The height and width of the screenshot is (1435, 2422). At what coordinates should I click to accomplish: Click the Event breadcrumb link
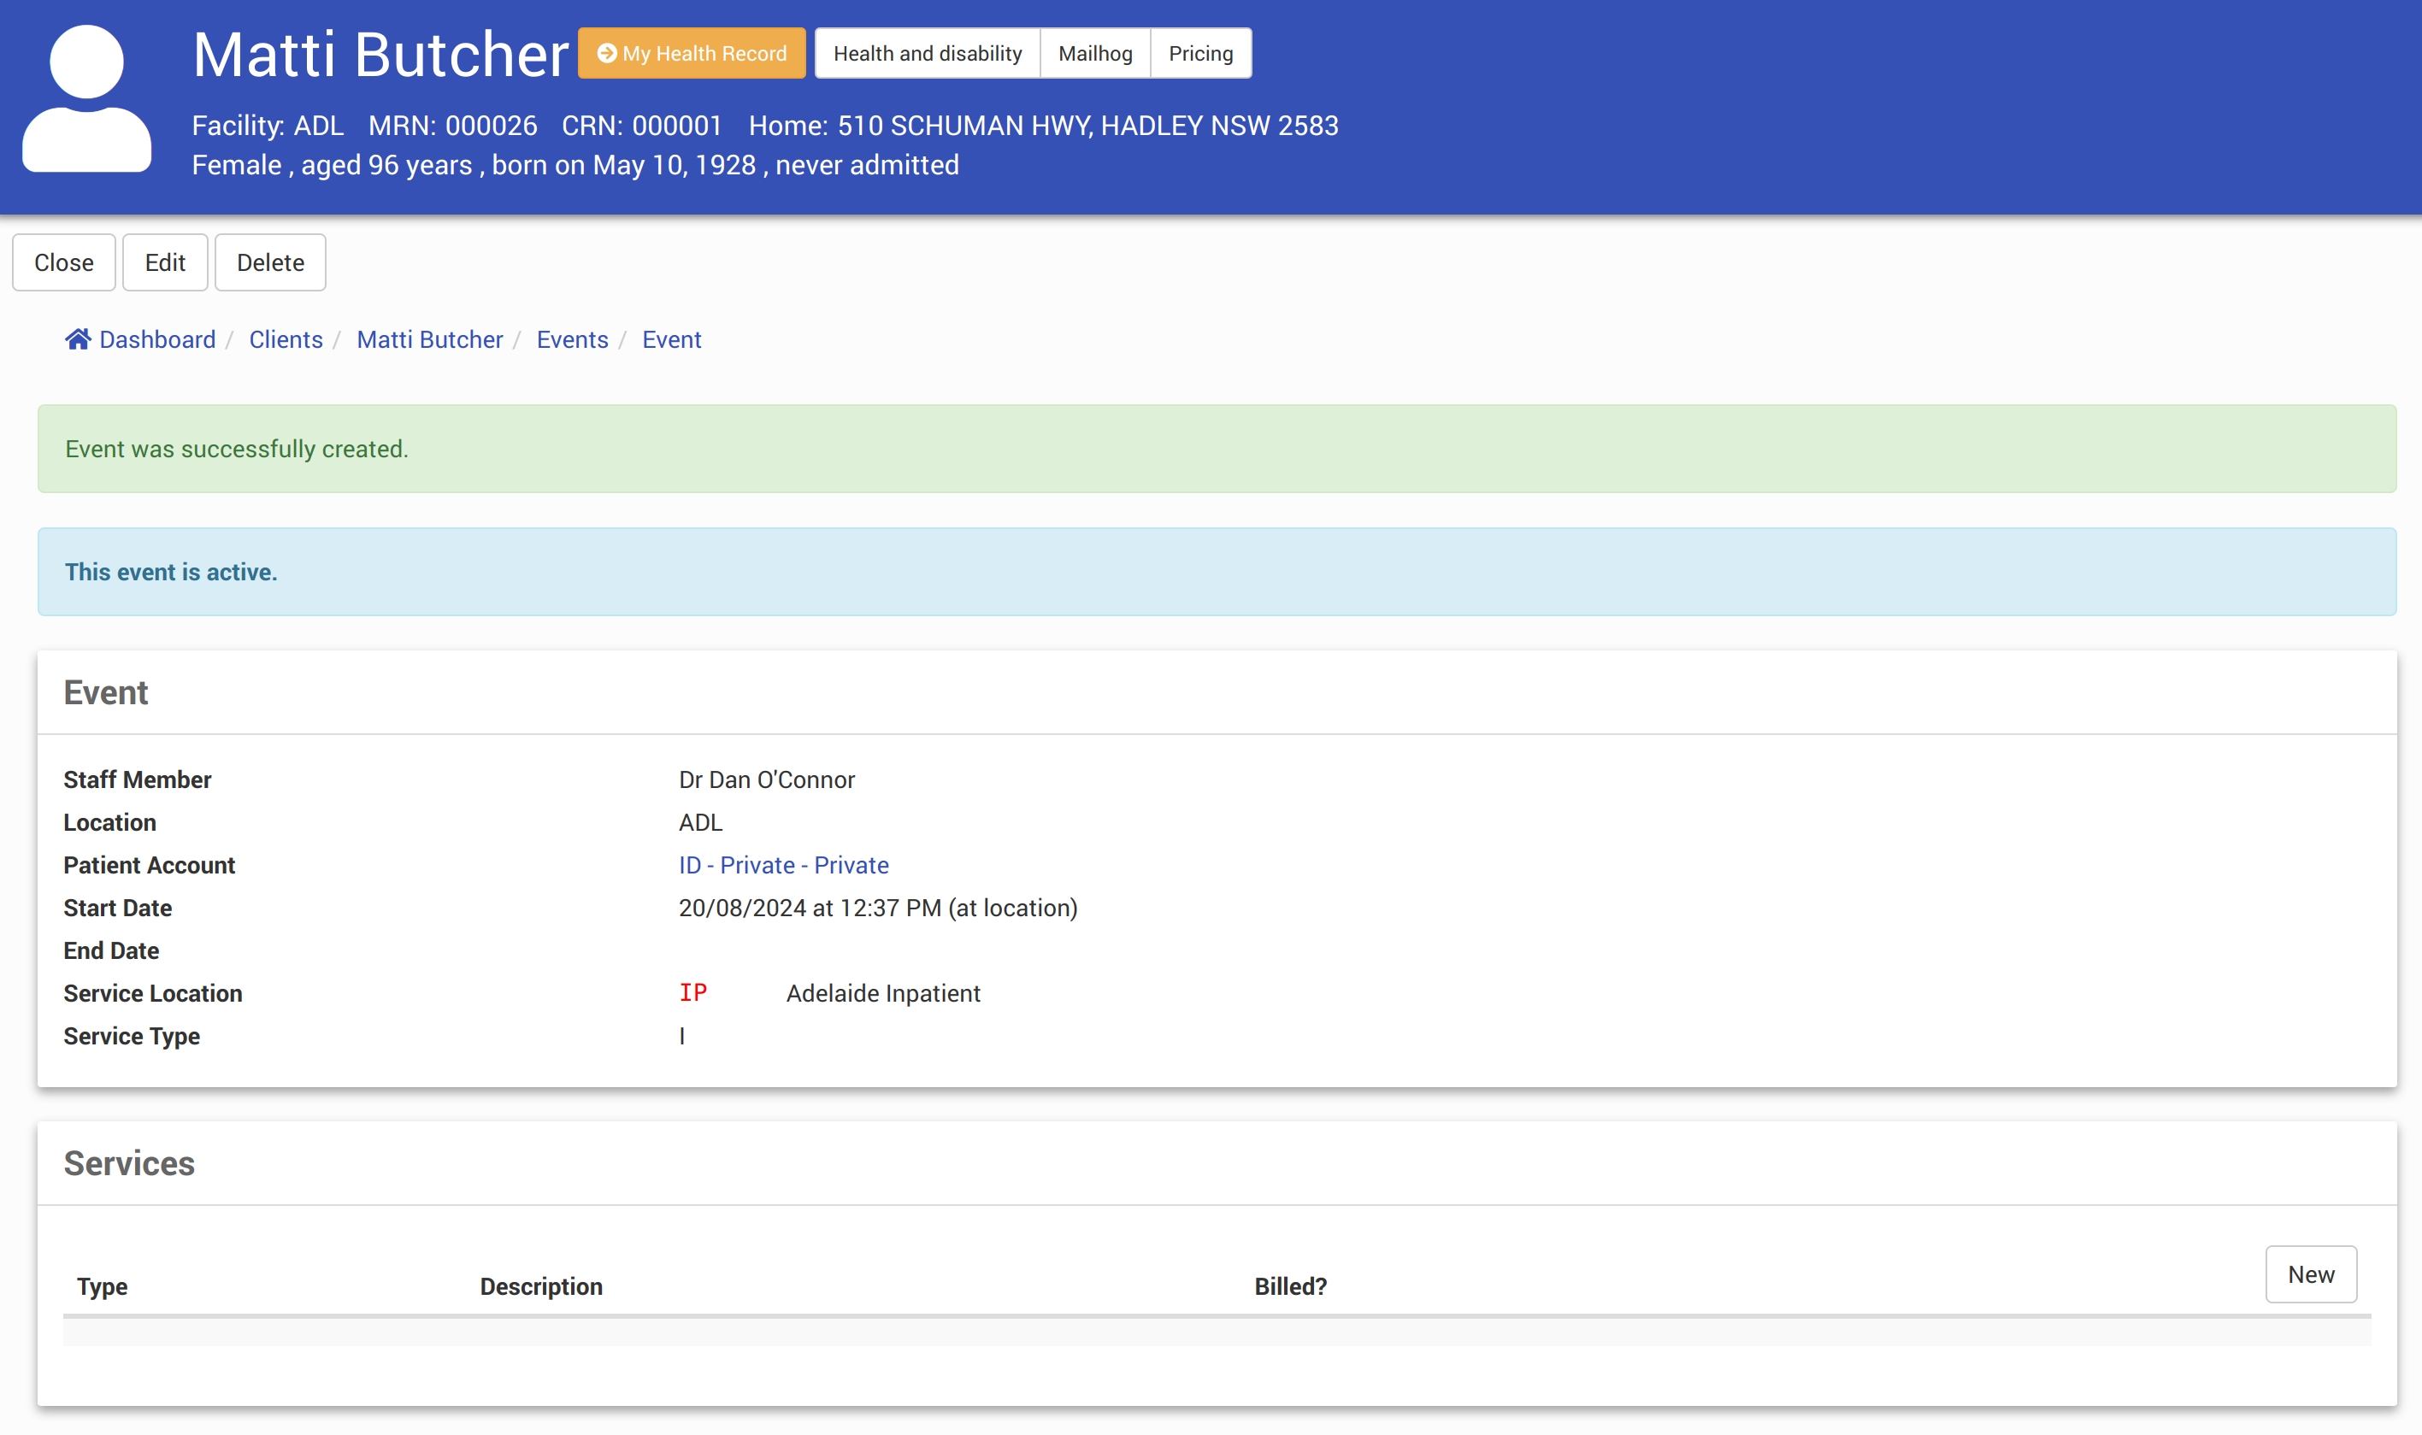click(671, 339)
